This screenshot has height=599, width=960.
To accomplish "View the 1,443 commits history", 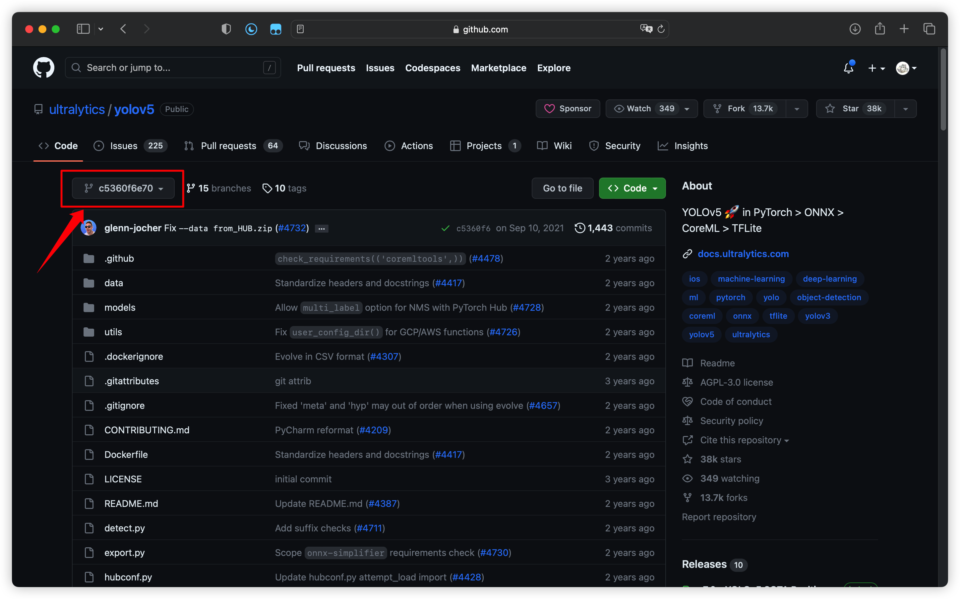I will click(613, 228).
